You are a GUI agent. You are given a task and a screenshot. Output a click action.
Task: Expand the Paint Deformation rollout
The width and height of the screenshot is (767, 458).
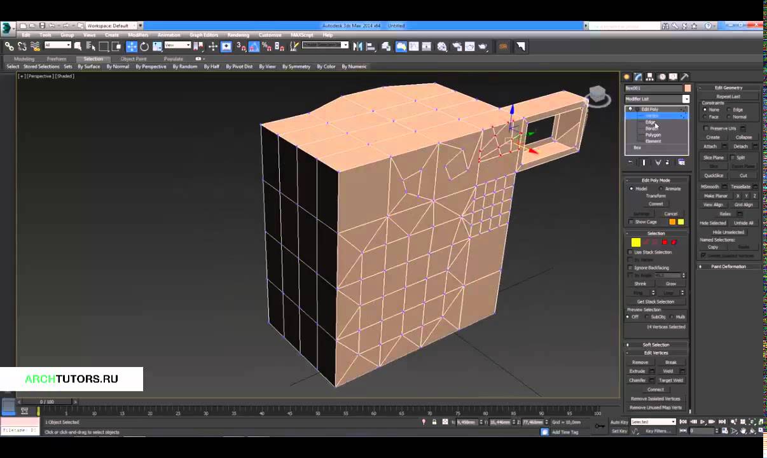(x=729, y=267)
